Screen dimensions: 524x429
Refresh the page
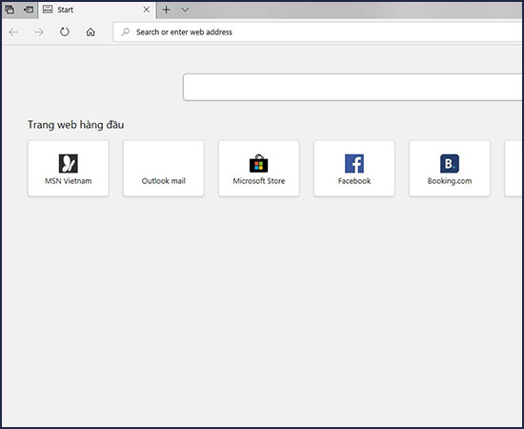(x=65, y=32)
